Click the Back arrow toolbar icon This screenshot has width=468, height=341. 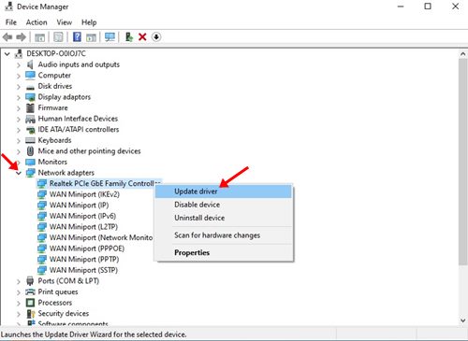pos(7,37)
